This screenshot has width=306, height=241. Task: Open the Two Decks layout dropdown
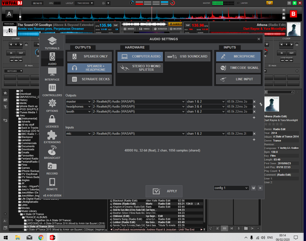85,3
